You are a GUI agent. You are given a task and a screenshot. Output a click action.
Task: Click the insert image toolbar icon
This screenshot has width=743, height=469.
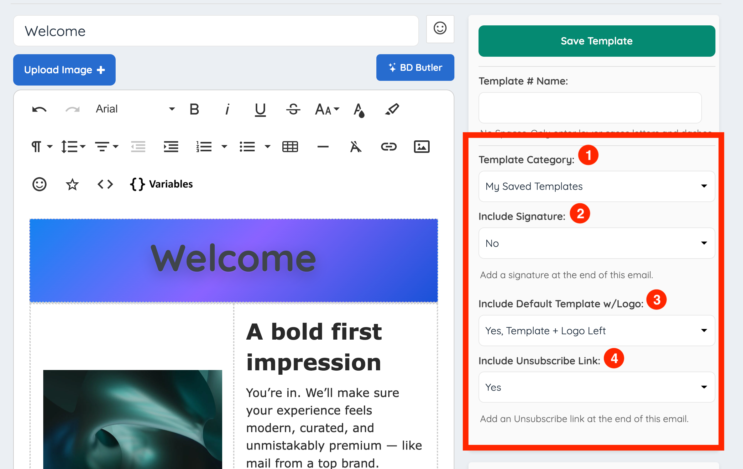click(x=421, y=147)
